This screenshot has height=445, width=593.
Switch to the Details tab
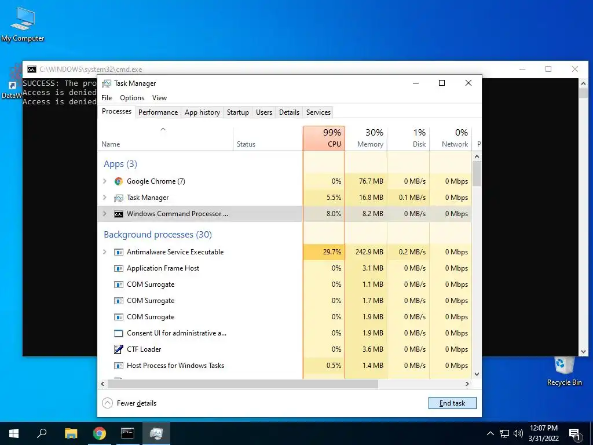click(290, 112)
